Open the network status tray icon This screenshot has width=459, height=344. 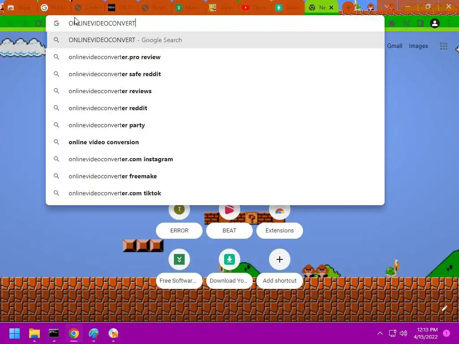coord(392,333)
